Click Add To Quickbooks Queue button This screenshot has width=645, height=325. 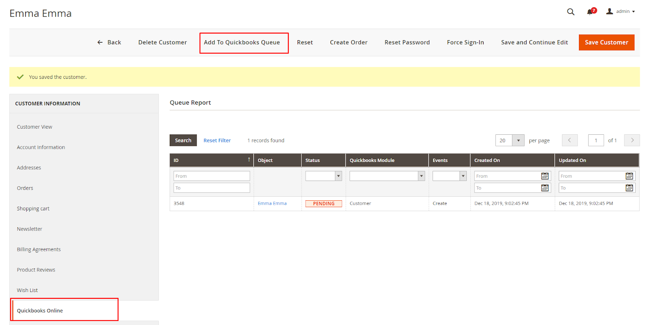(x=242, y=43)
